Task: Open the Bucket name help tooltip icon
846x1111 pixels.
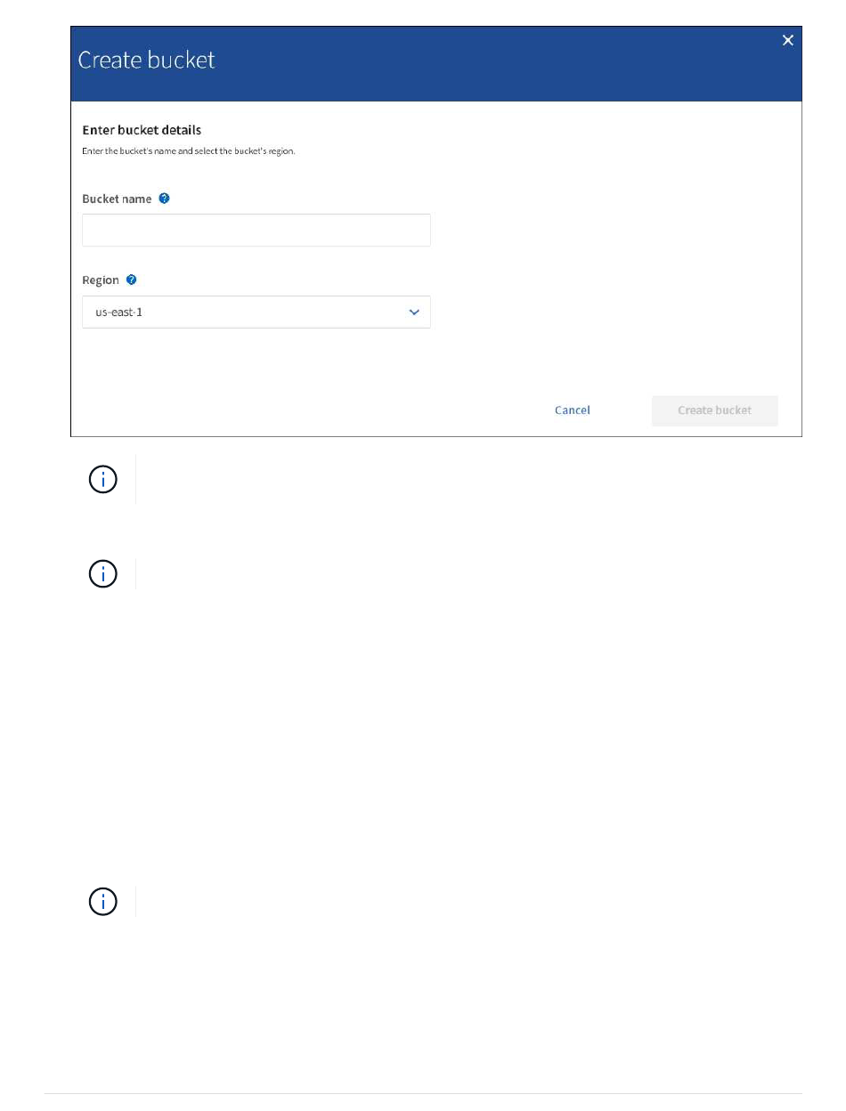Action: [x=164, y=199]
